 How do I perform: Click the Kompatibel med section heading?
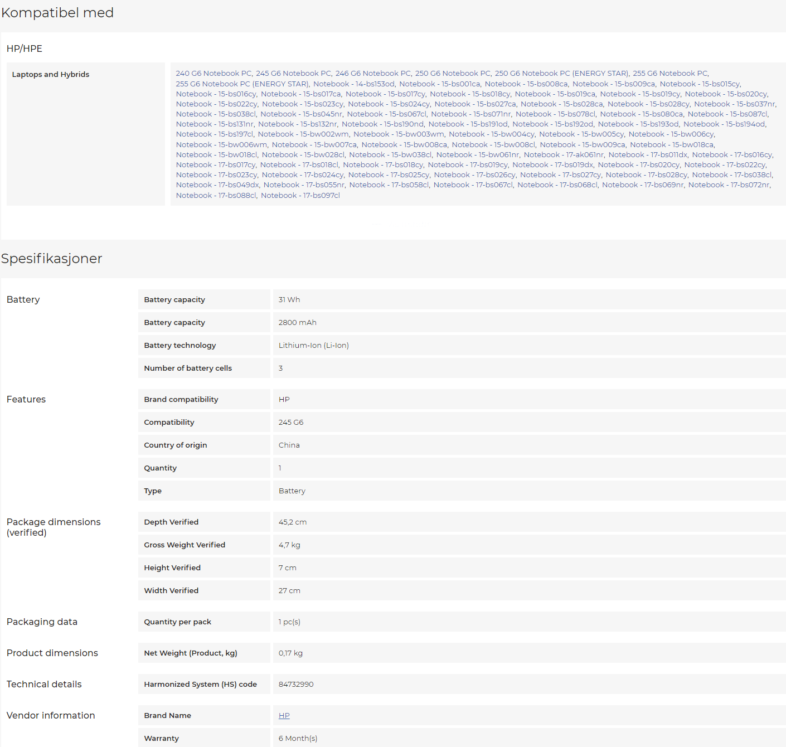tap(57, 13)
